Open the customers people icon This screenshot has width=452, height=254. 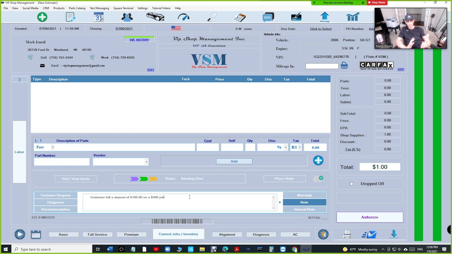coord(127,17)
